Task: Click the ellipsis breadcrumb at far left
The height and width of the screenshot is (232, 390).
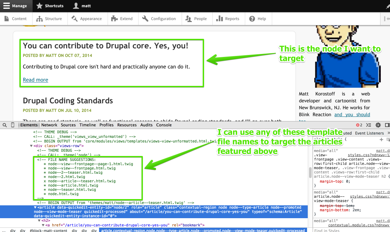Action: (x=4, y=230)
